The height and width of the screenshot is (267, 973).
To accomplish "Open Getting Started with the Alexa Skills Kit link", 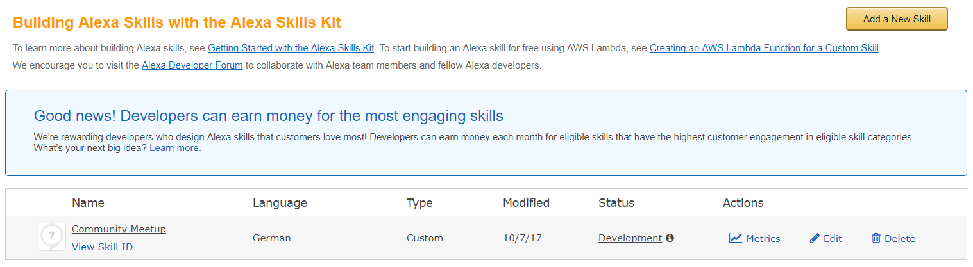I will coord(291,48).
